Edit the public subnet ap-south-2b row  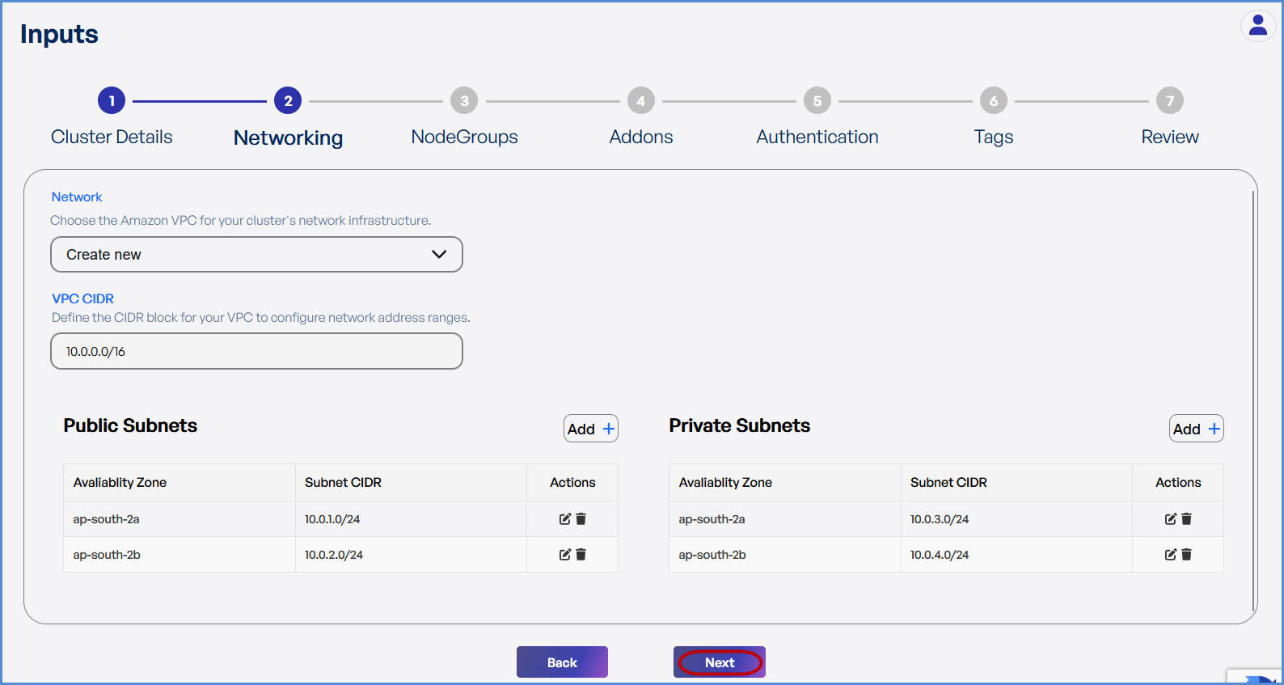point(564,555)
